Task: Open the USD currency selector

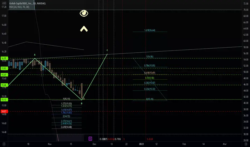Action: coord(4,3)
